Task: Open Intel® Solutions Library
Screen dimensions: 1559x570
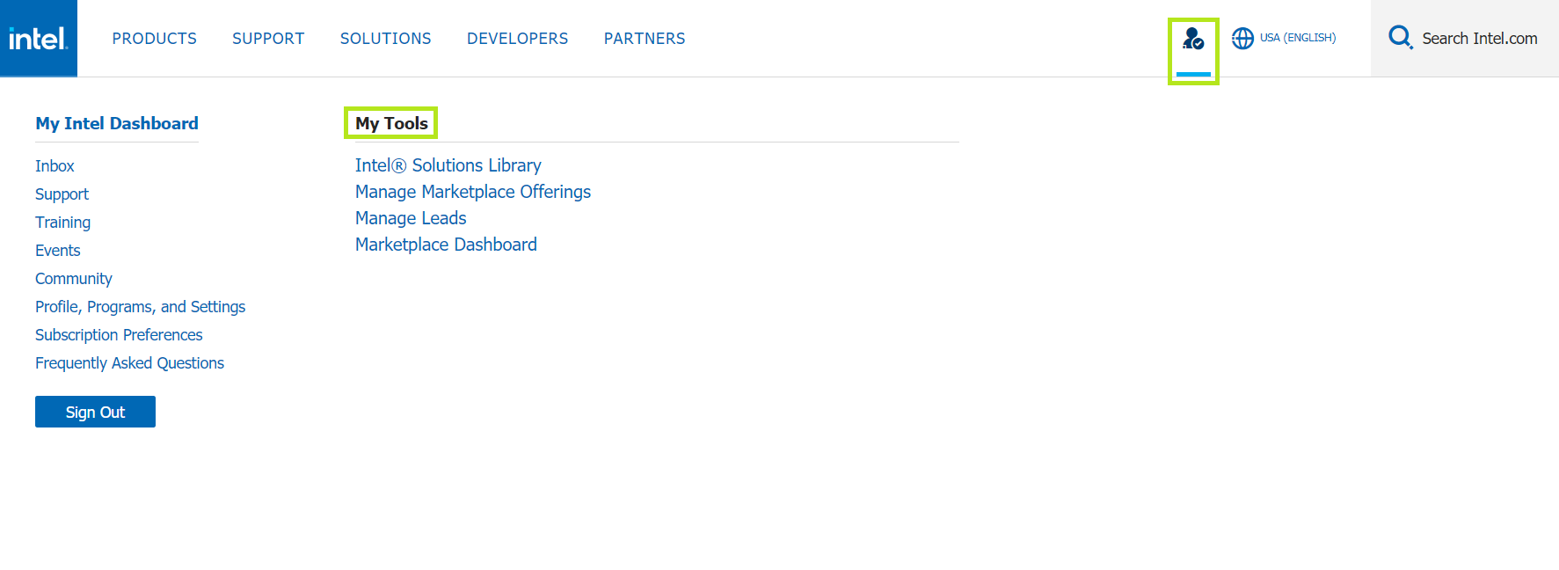Action: pos(448,165)
